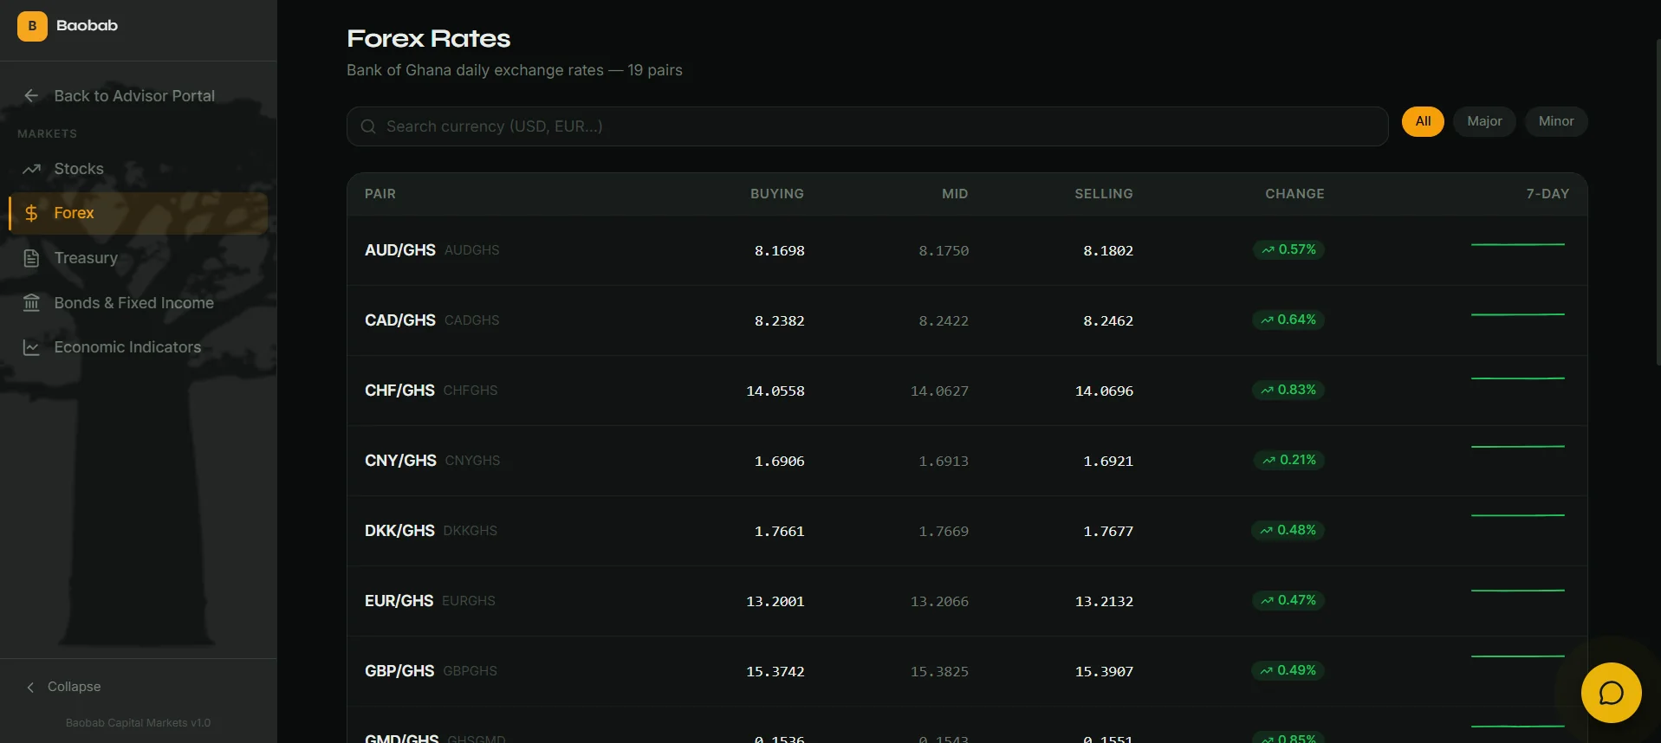Go to Bonds & Fixed Income
This screenshot has height=743, width=1661.
point(139,303)
